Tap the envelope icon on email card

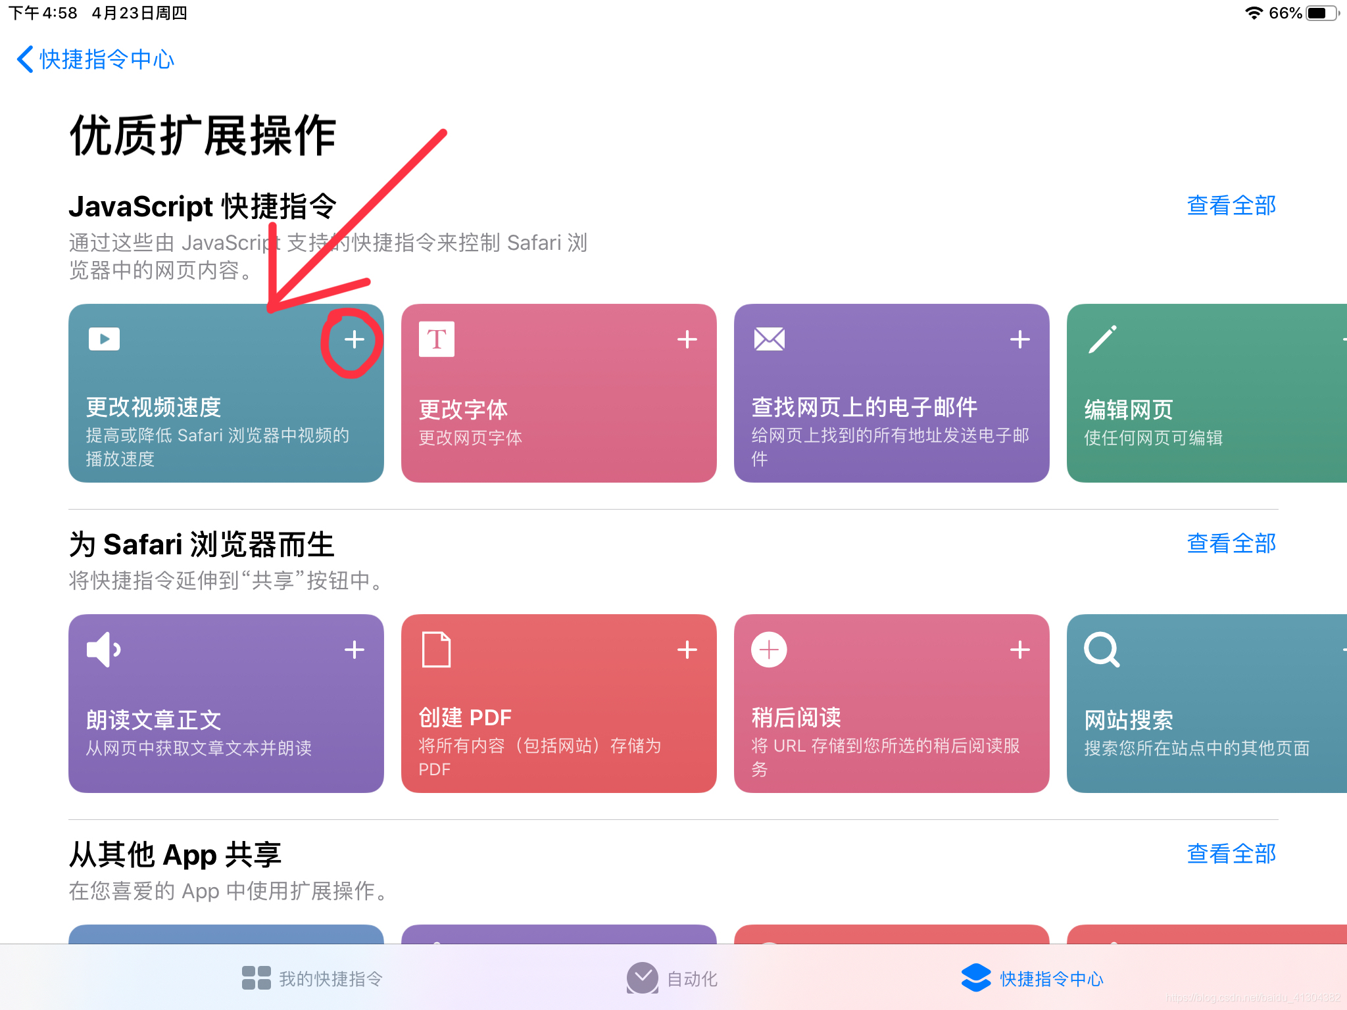[x=769, y=339]
